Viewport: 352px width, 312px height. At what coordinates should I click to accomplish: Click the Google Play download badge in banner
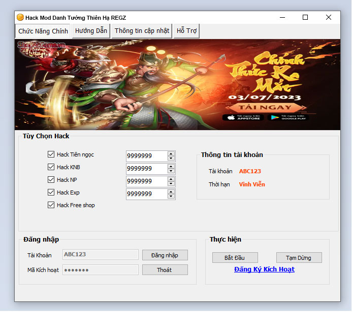click(288, 118)
